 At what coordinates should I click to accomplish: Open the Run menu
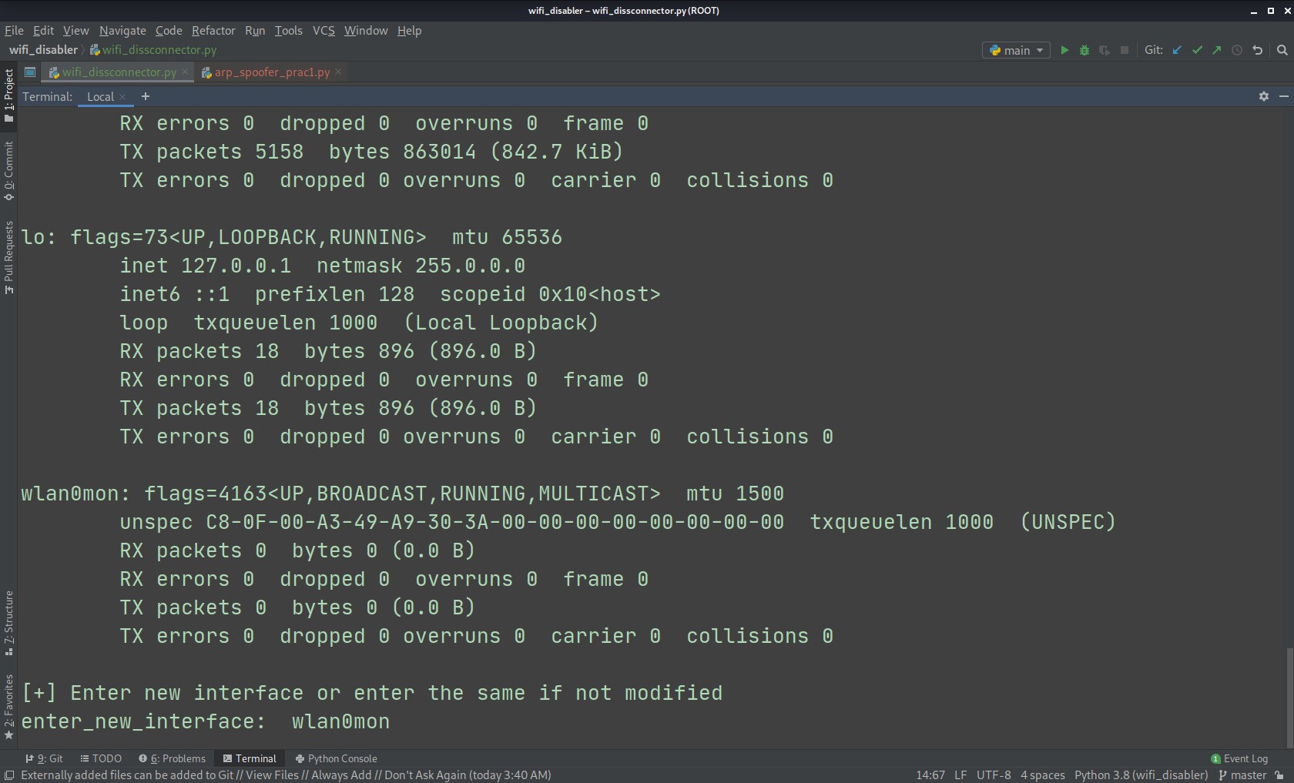tap(255, 31)
